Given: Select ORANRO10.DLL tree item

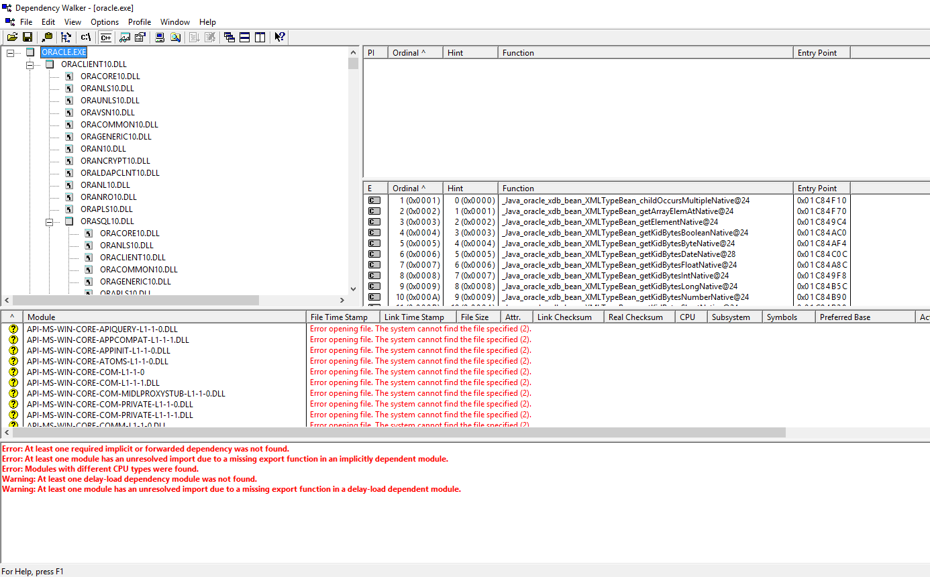Looking at the screenshot, I should click(x=109, y=197).
